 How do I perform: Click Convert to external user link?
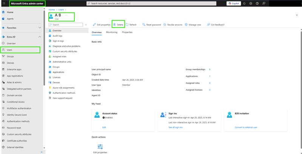coord(246,128)
